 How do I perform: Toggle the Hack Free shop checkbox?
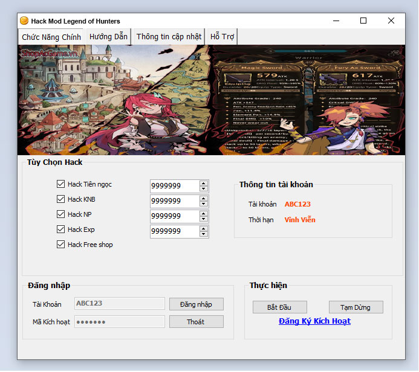60,245
